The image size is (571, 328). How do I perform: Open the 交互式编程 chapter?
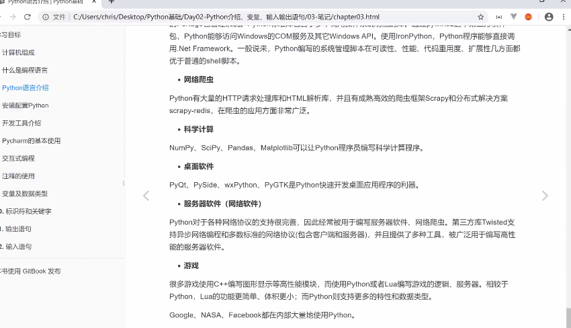[18, 158]
